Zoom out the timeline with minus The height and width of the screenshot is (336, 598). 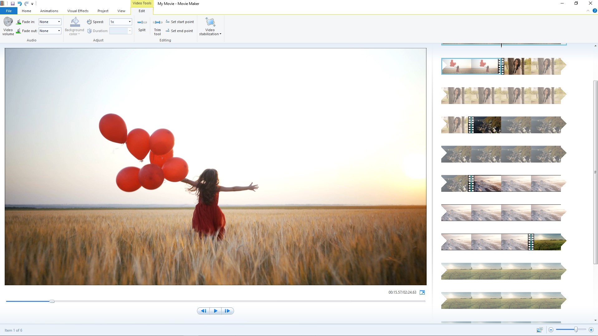551,329
